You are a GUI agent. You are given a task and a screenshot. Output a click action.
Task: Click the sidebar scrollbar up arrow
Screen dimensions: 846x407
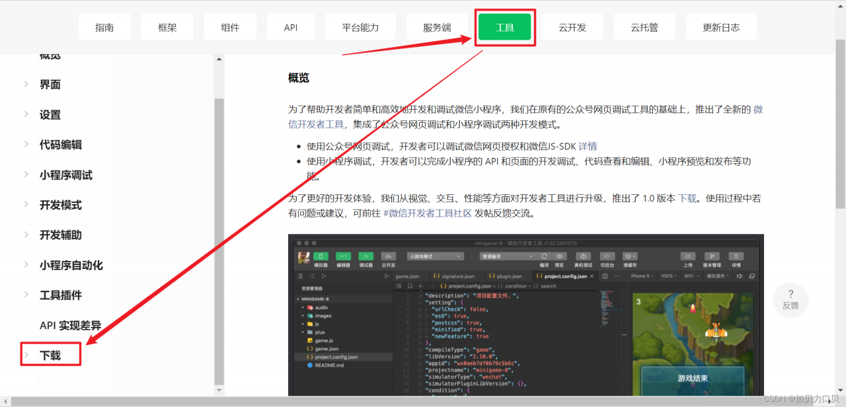pyautogui.click(x=219, y=59)
